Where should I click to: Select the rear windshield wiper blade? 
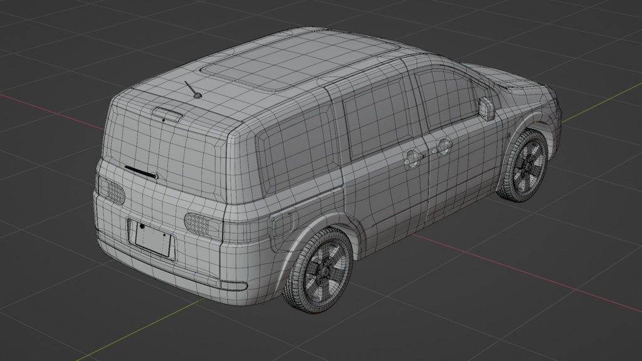(x=141, y=172)
